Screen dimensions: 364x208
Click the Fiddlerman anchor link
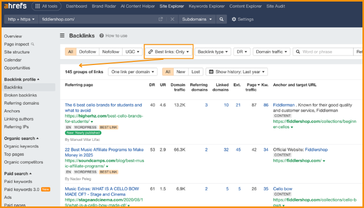pyautogui.click(x=284, y=105)
